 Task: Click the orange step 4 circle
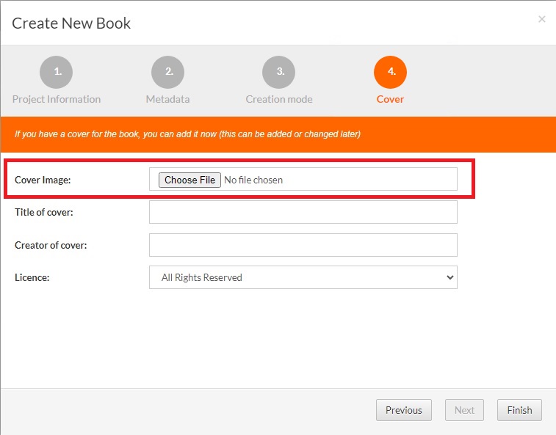click(390, 72)
